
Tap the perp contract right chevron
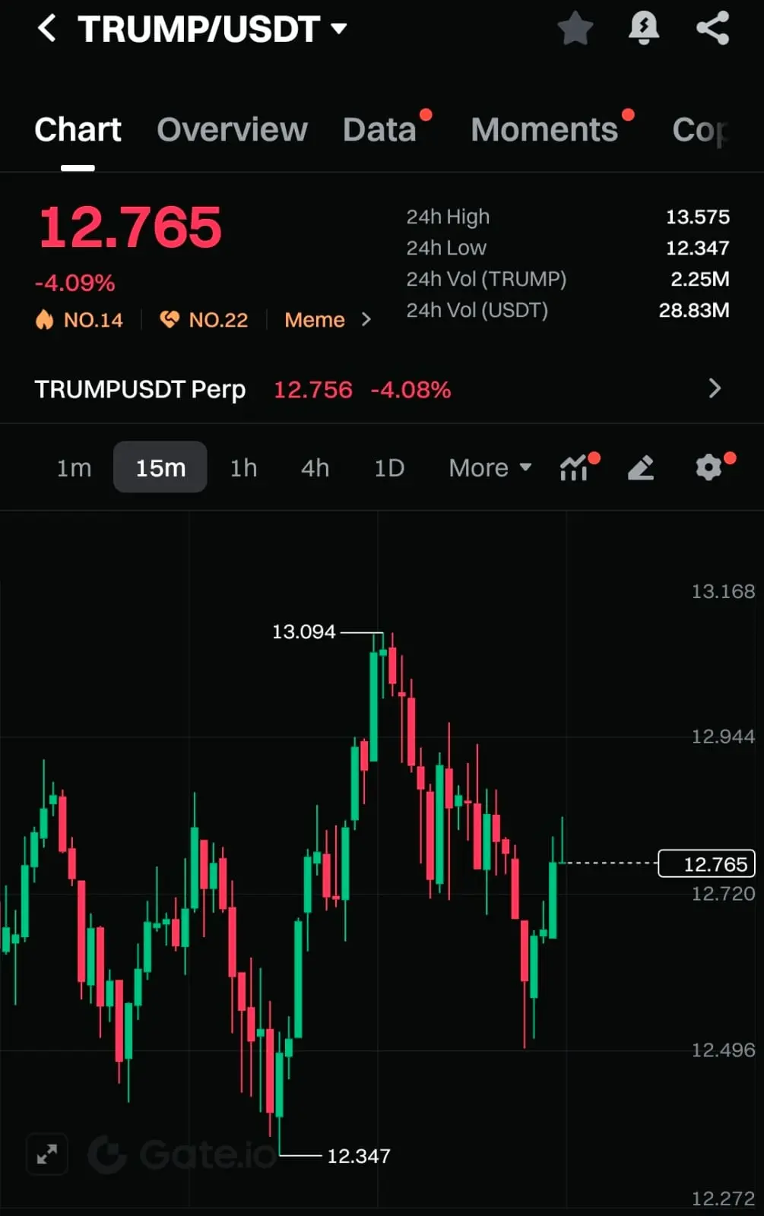(714, 388)
